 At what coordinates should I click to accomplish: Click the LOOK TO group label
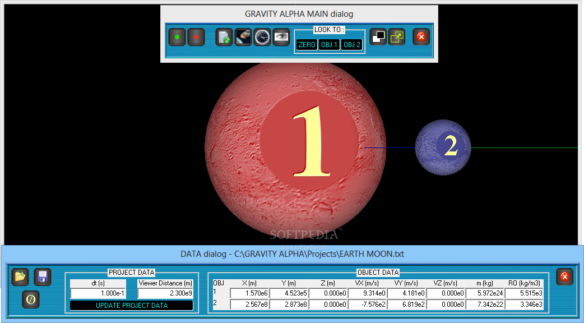tap(329, 30)
